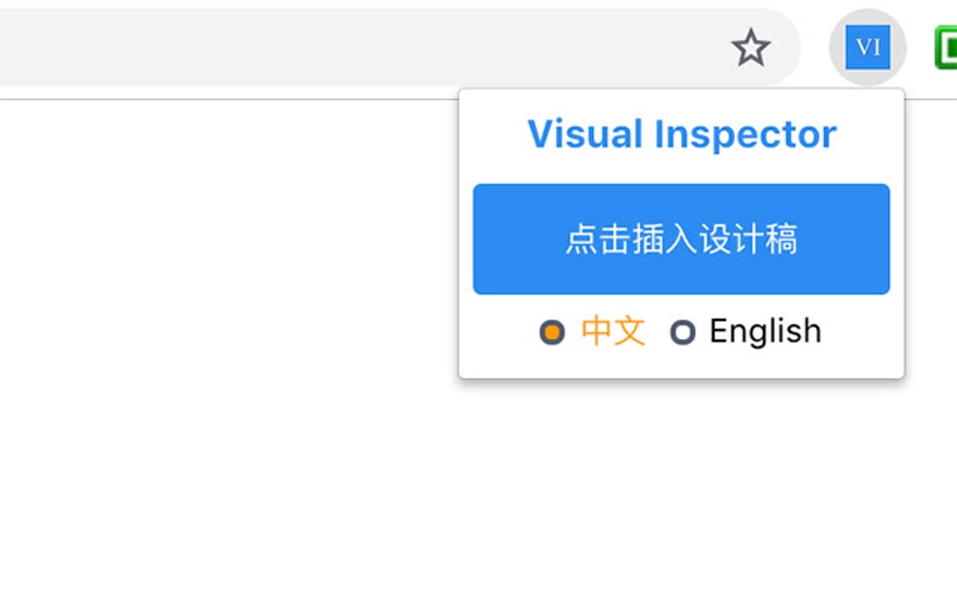Bookmark this page using the star icon
Image resolution: width=957 pixels, height=598 pixels.
[x=752, y=48]
